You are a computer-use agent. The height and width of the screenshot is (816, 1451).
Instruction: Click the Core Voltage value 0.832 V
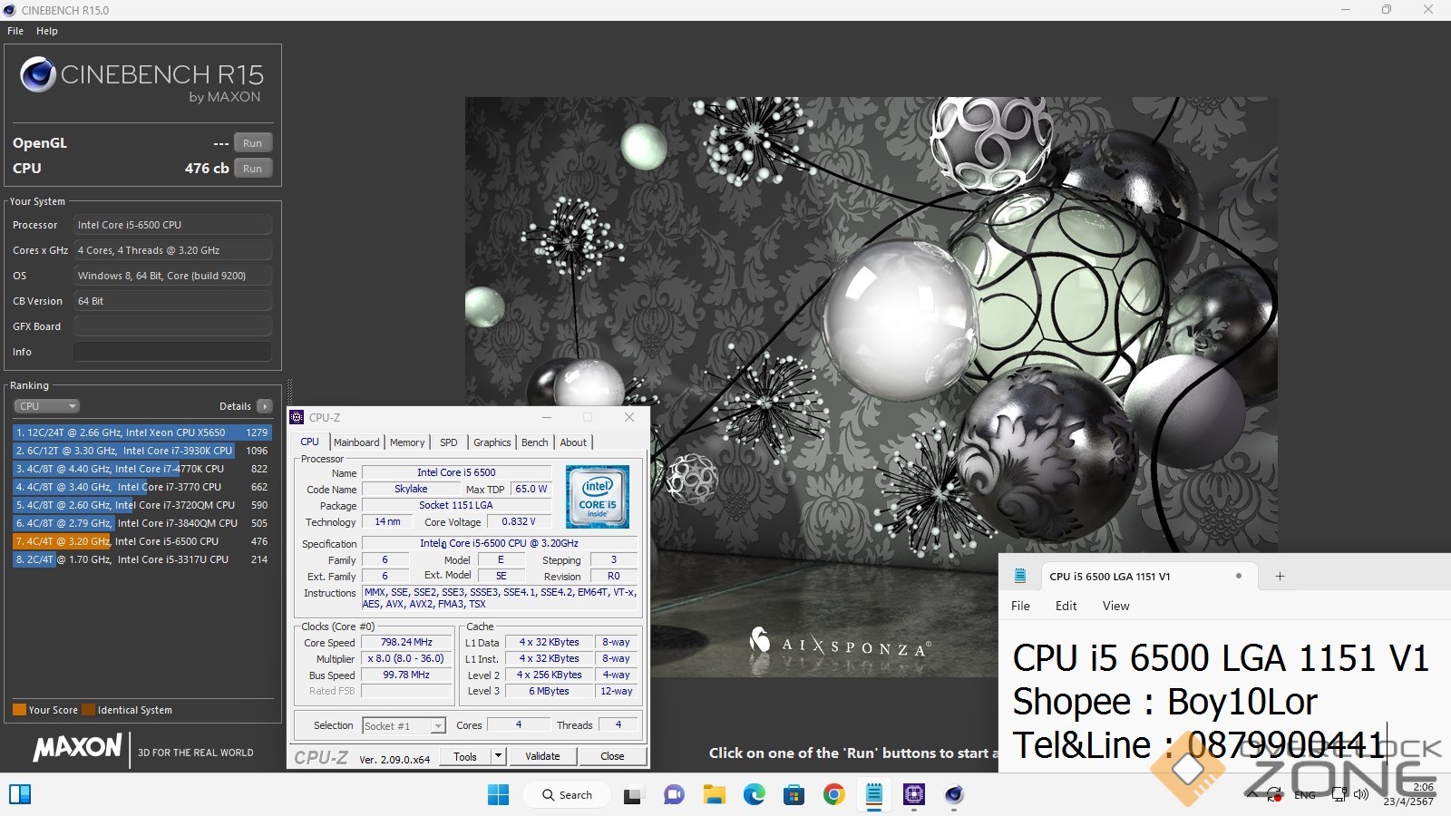(519, 521)
